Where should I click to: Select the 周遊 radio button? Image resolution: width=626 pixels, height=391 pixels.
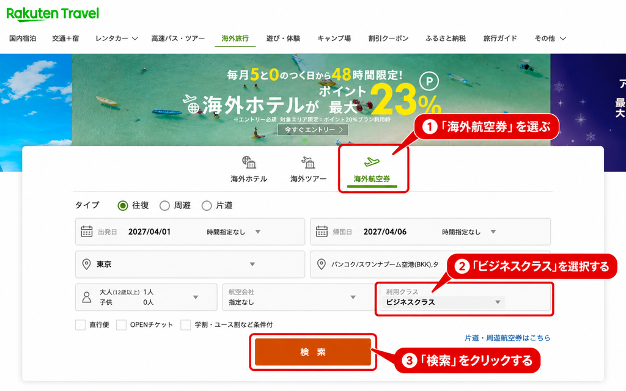(164, 205)
